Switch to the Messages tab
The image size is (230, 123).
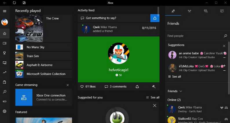tap(206, 11)
